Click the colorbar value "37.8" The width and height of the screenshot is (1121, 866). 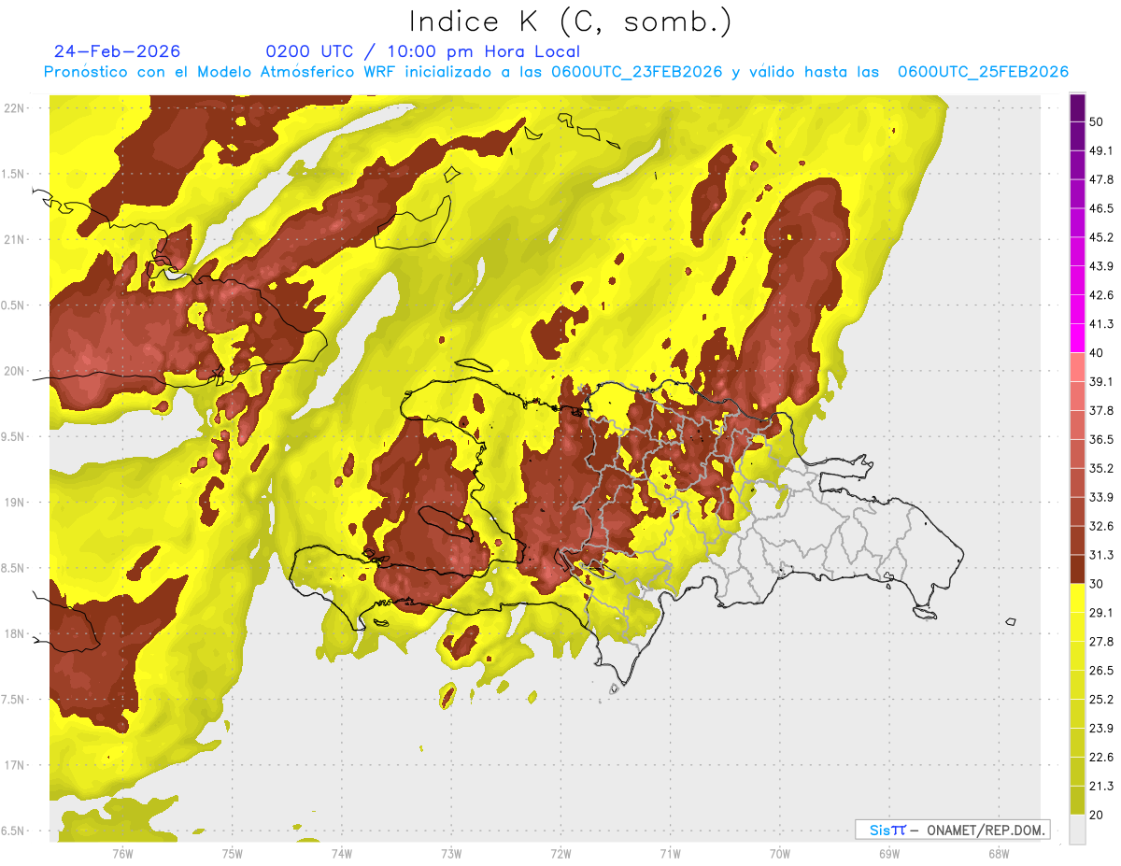(1100, 411)
